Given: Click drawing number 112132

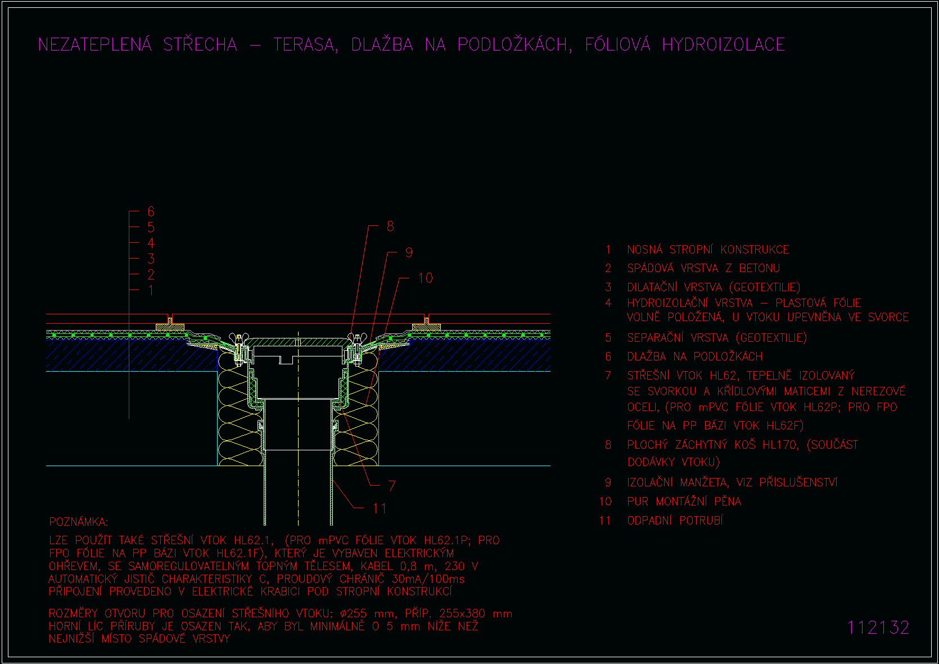Looking at the screenshot, I should coord(878,627).
